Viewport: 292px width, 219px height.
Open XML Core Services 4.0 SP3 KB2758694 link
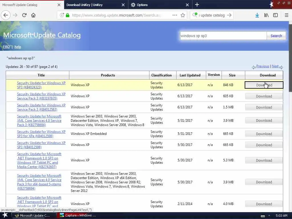coord(39,121)
